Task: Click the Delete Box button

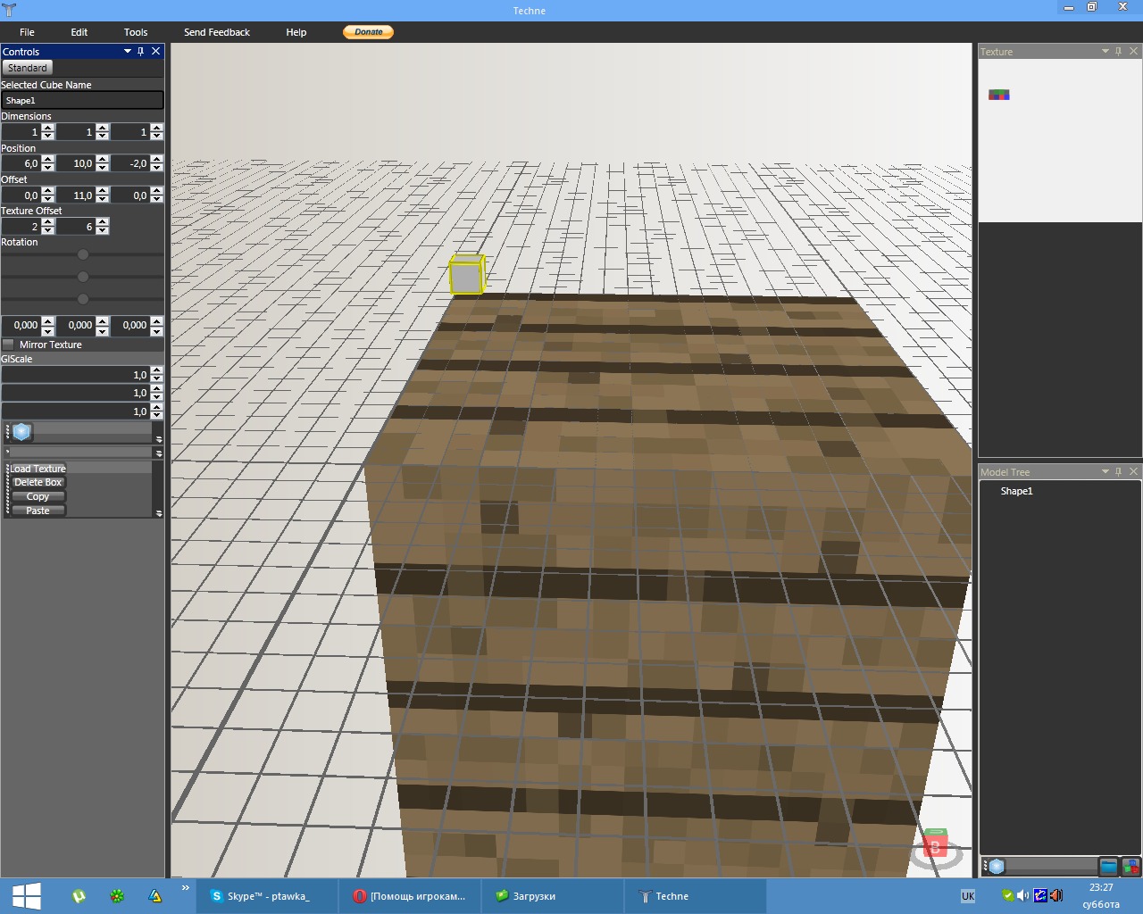Action: pos(38,482)
